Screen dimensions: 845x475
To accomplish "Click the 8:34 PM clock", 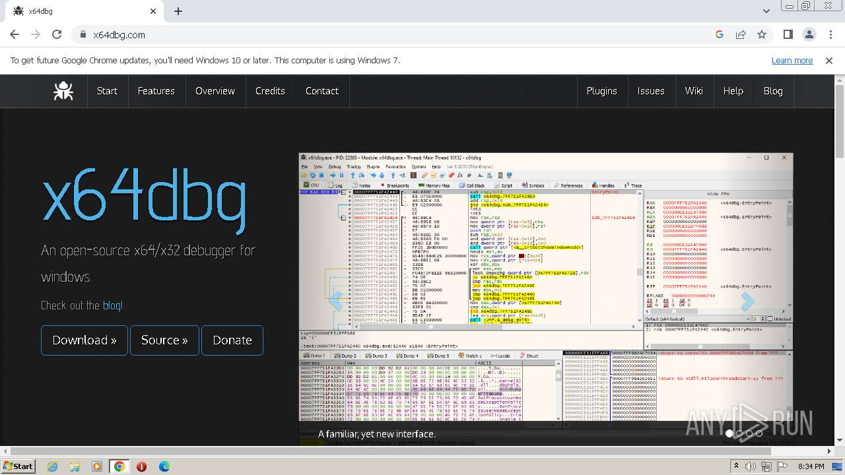I will point(811,466).
